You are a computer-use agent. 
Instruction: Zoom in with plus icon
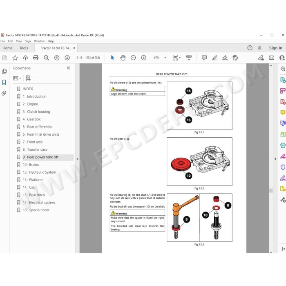tap(143, 58)
